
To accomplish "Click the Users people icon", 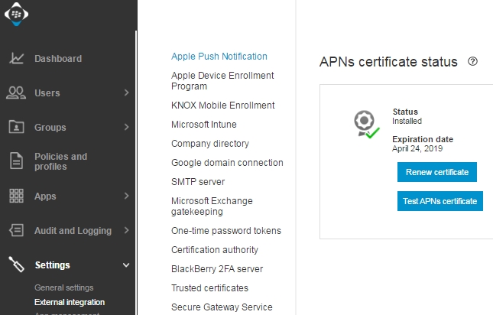I will (16, 93).
